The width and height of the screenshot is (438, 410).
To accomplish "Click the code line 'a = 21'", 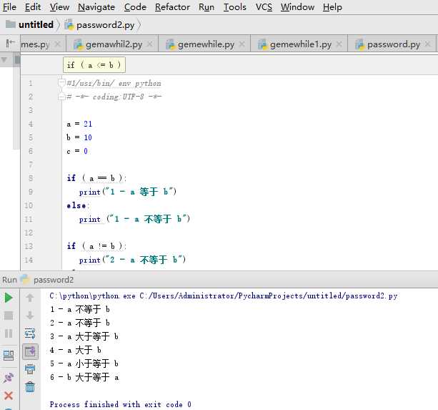I will [79, 124].
